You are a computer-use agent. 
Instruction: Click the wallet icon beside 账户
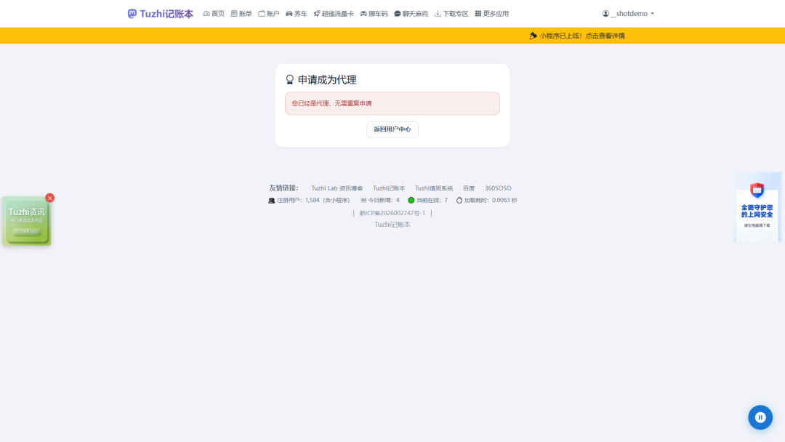262,14
